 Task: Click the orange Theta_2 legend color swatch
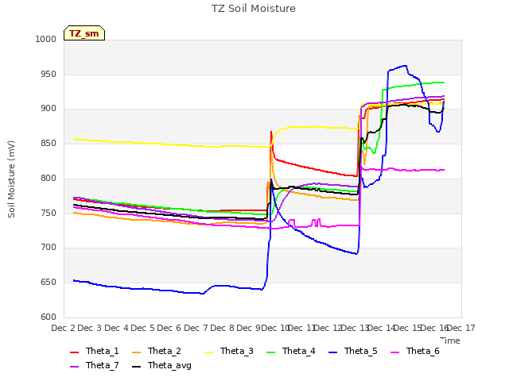pyautogui.click(x=136, y=352)
